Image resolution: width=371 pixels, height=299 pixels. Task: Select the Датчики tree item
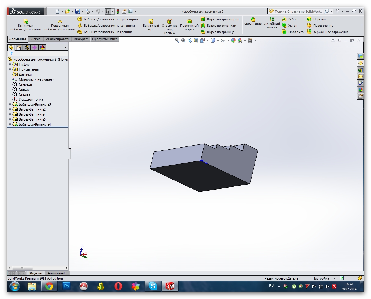[23, 74]
